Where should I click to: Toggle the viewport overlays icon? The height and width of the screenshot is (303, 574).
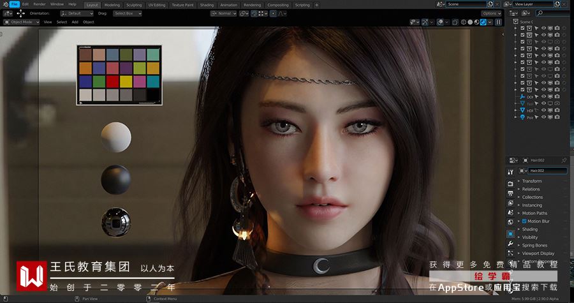point(441,22)
